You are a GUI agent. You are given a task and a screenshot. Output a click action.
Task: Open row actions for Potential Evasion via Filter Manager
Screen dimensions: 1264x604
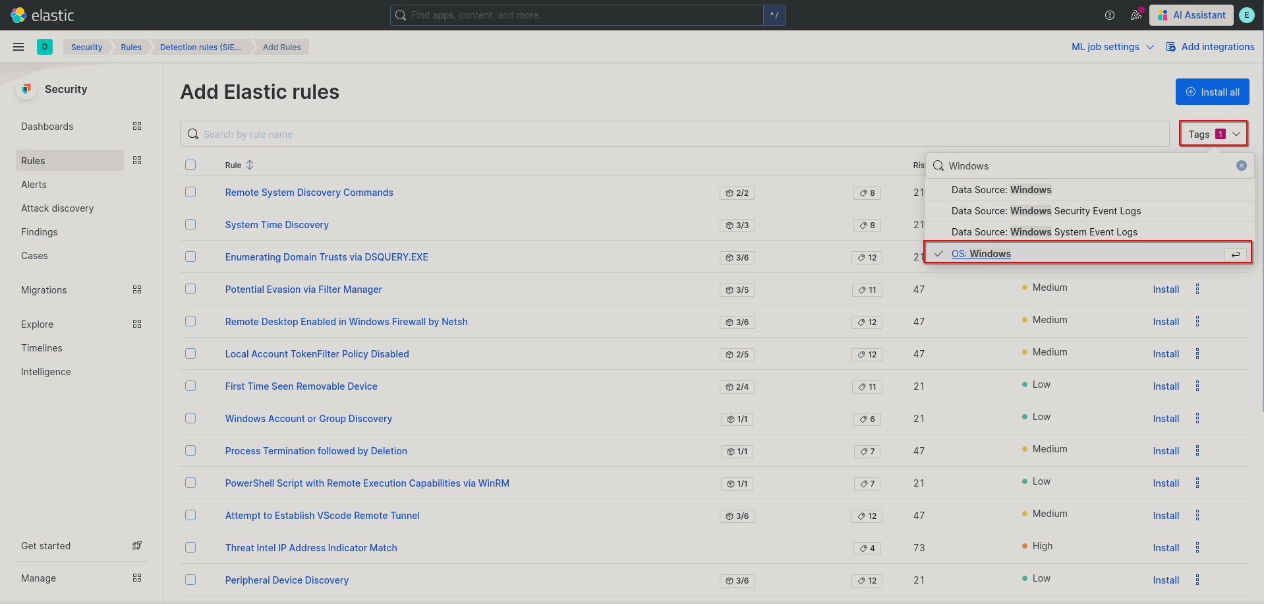pyautogui.click(x=1197, y=289)
